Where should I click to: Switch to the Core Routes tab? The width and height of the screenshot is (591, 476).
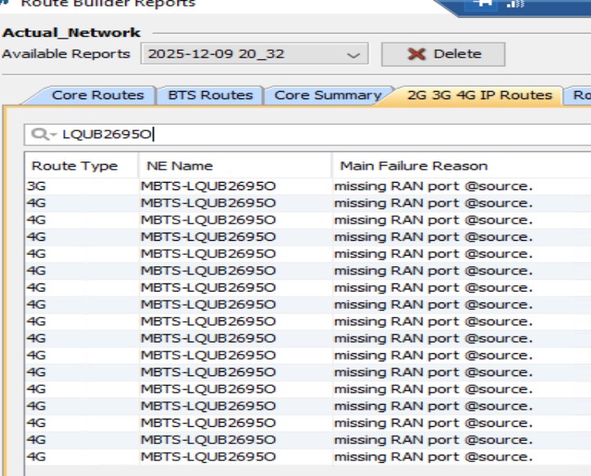[x=97, y=95]
